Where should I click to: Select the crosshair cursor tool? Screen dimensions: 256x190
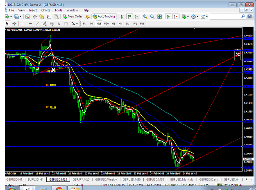(14, 24)
